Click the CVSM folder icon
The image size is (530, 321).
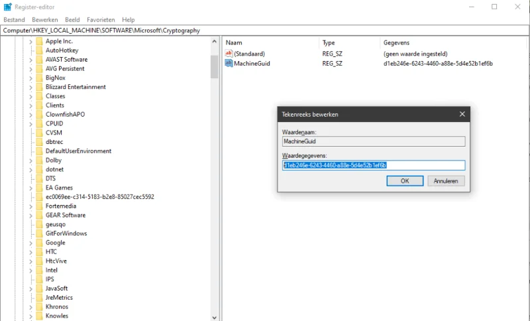(40, 133)
